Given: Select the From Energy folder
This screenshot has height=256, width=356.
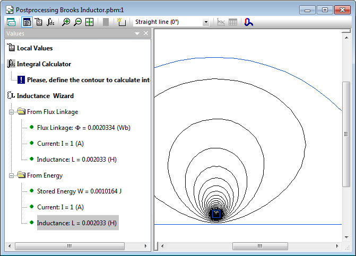Looking at the screenshot, I should [x=45, y=175].
